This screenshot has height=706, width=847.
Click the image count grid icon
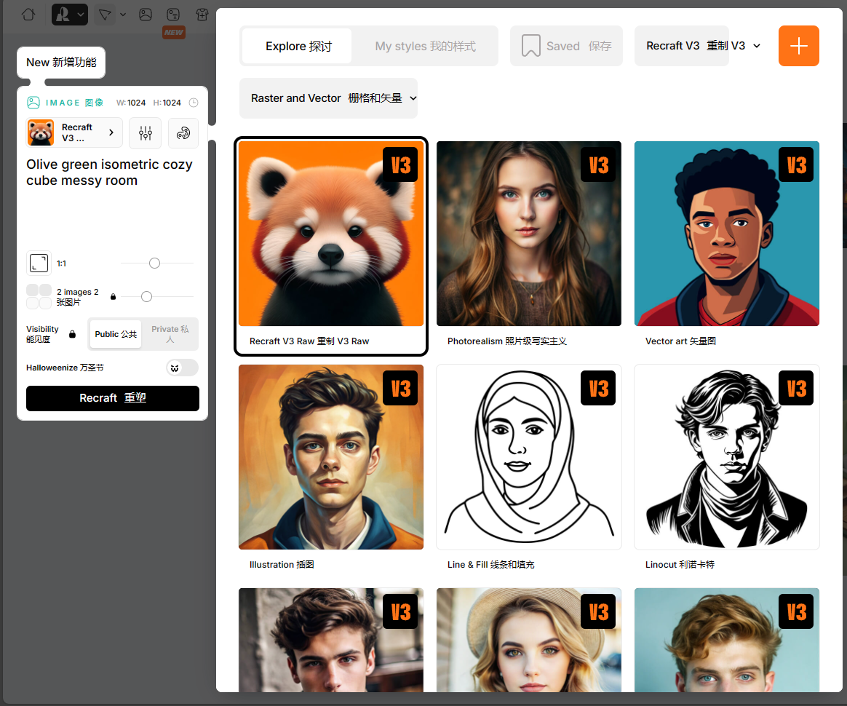(x=39, y=296)
